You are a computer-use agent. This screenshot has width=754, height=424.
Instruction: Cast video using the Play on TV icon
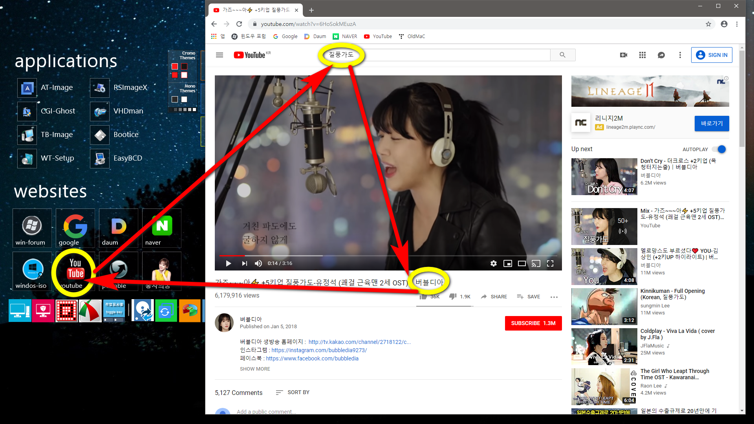536,263
